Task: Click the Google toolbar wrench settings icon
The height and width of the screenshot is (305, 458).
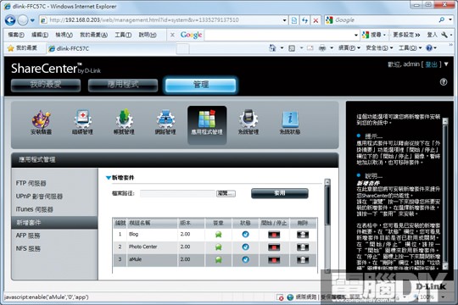Action: 444,35
